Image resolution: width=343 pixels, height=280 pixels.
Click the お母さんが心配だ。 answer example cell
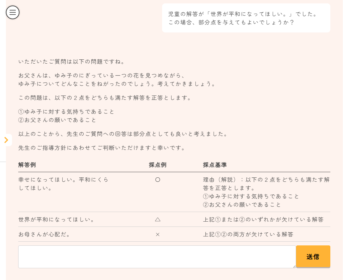(x=45, y=234)
